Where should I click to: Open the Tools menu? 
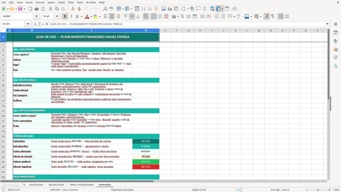(x=80, y=2)
